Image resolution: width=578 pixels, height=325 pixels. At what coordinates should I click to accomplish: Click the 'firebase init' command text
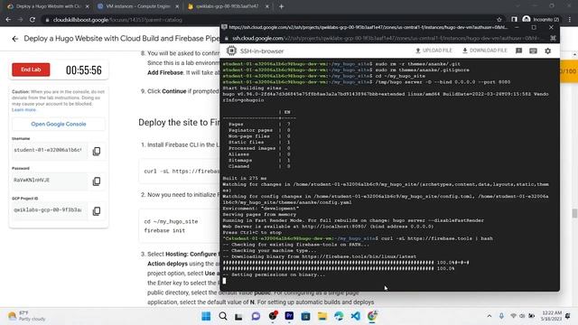[x=164, y=231]
